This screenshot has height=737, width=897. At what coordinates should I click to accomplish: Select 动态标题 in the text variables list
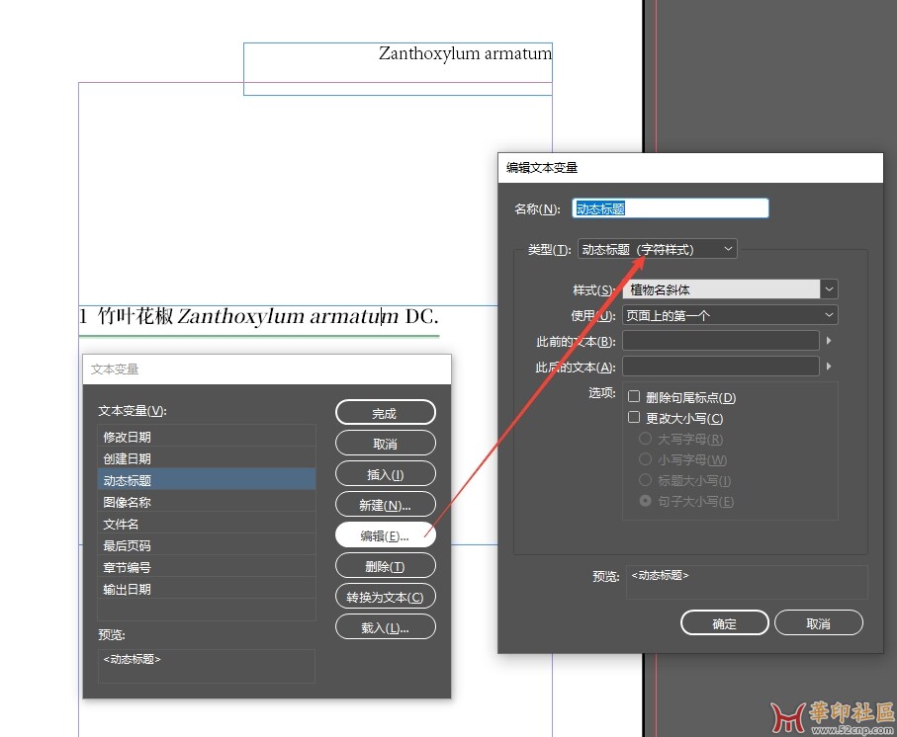pyautogui.click(x=207, y=480)
